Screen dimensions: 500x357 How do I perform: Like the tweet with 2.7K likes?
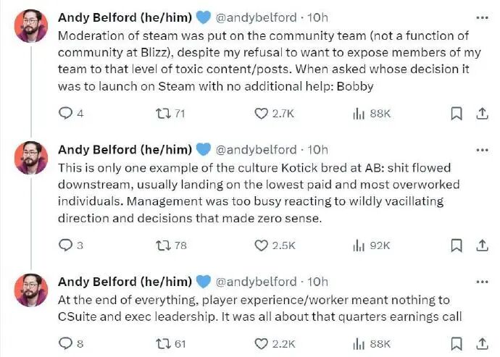click(x=262, y=113)
